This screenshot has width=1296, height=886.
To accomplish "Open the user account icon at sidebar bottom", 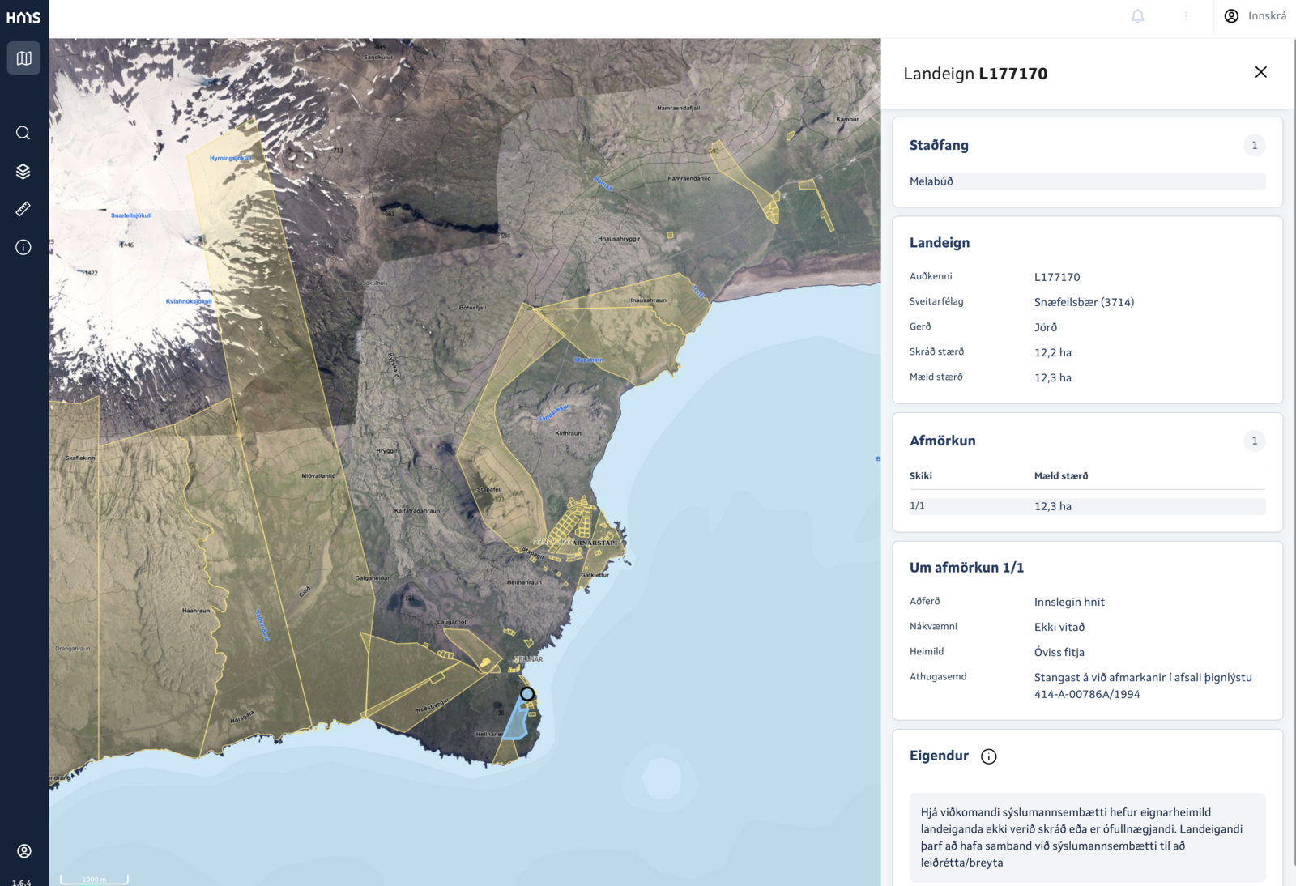I will click(24, 850).
